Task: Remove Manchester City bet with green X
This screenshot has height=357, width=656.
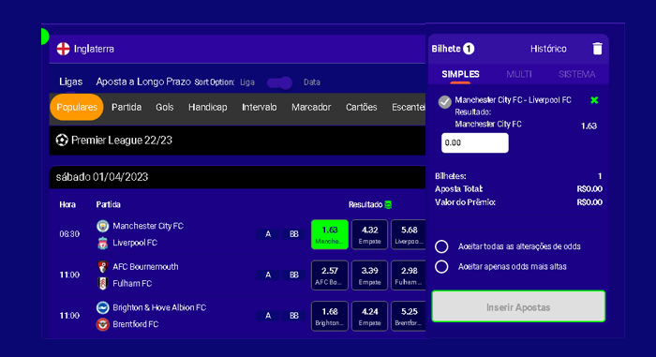Action: [x=594, y=100]
